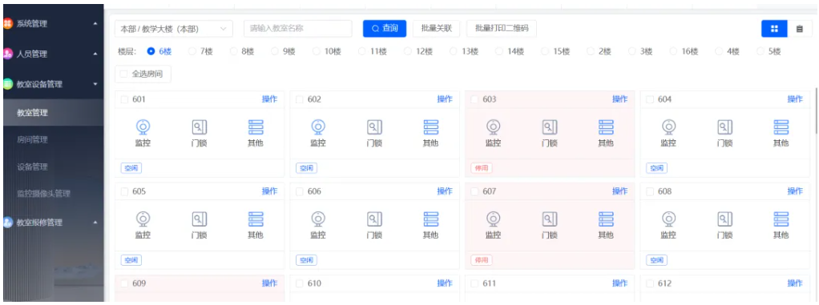The width and height of the screenshot is (819, 305).
Task: Click the 查询 search button
Action: 385,29
